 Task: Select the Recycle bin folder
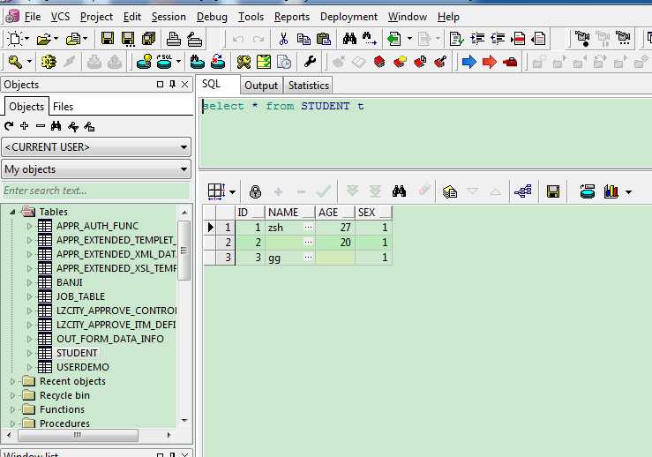pos(64,395)
